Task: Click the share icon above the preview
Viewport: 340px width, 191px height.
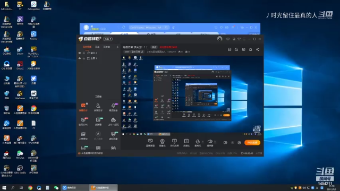Action: click(x=258, y=49)
